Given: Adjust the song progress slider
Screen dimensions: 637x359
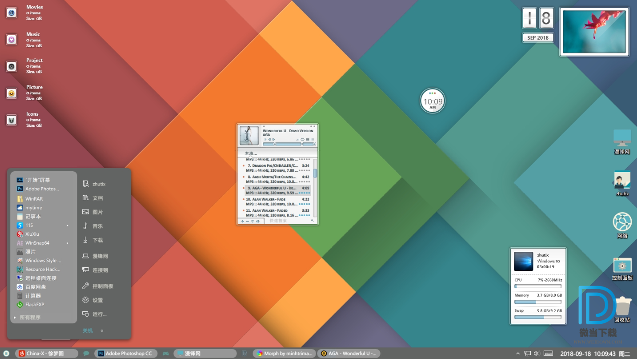Looking at the screenshot, I should pos(282,144).
